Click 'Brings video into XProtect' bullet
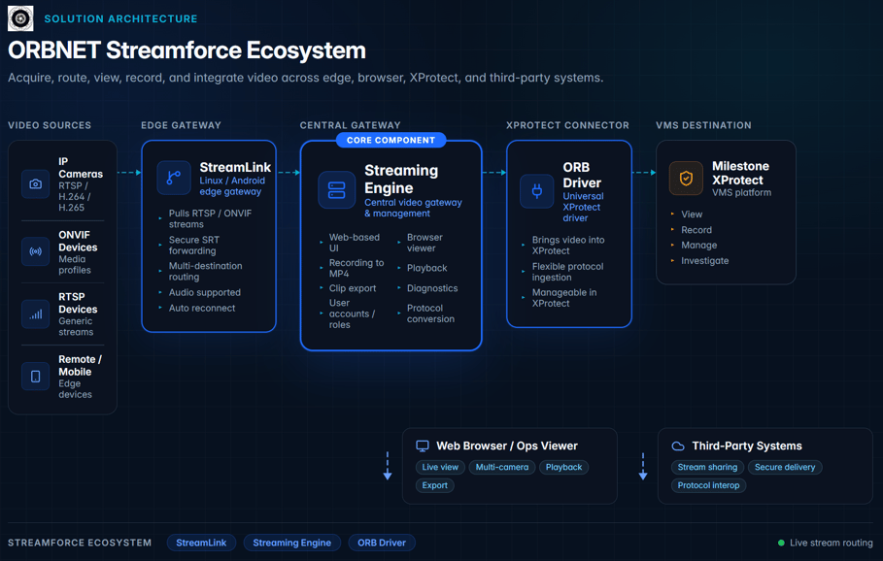This screenshot has width=883, height=561. tap(568, 246)
